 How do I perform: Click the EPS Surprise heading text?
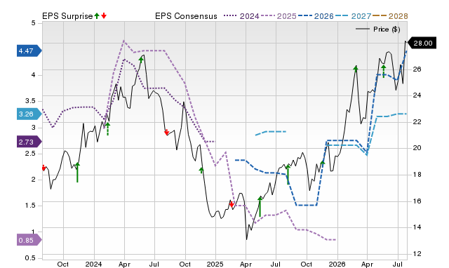point(67,16)
